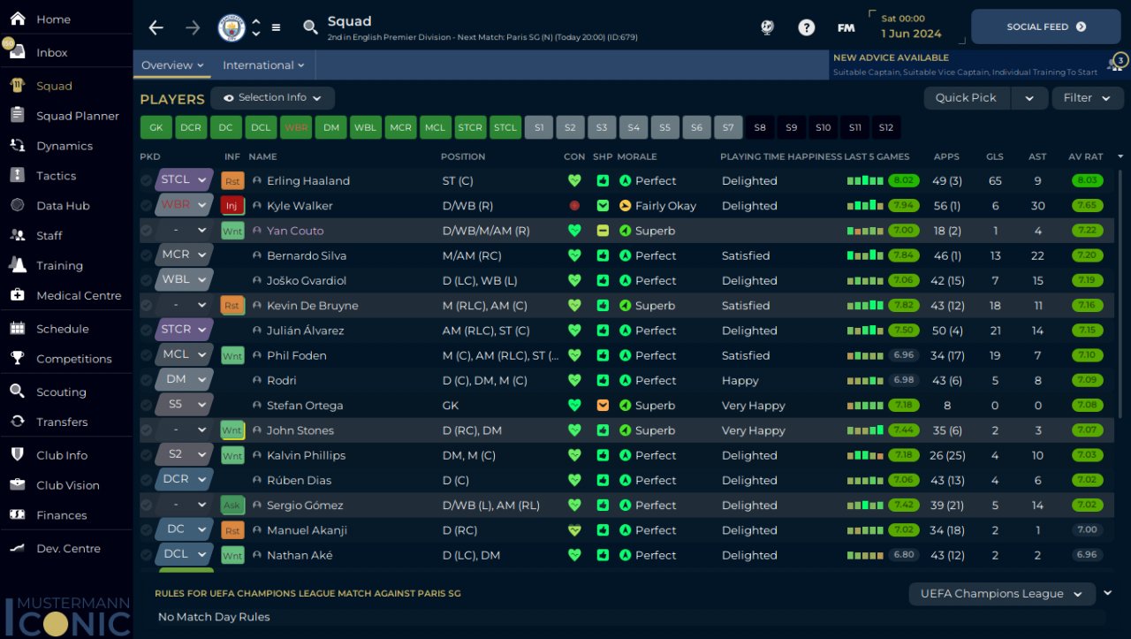Toggle the pick checkbox for Erling Haaland
Viewport: 1131px width, 639px height.
coord(147,181)
